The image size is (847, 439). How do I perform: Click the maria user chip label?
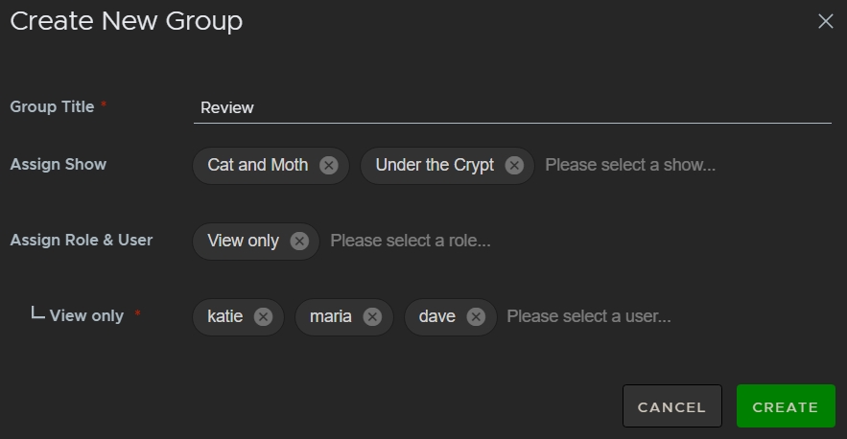pos(330,316)
